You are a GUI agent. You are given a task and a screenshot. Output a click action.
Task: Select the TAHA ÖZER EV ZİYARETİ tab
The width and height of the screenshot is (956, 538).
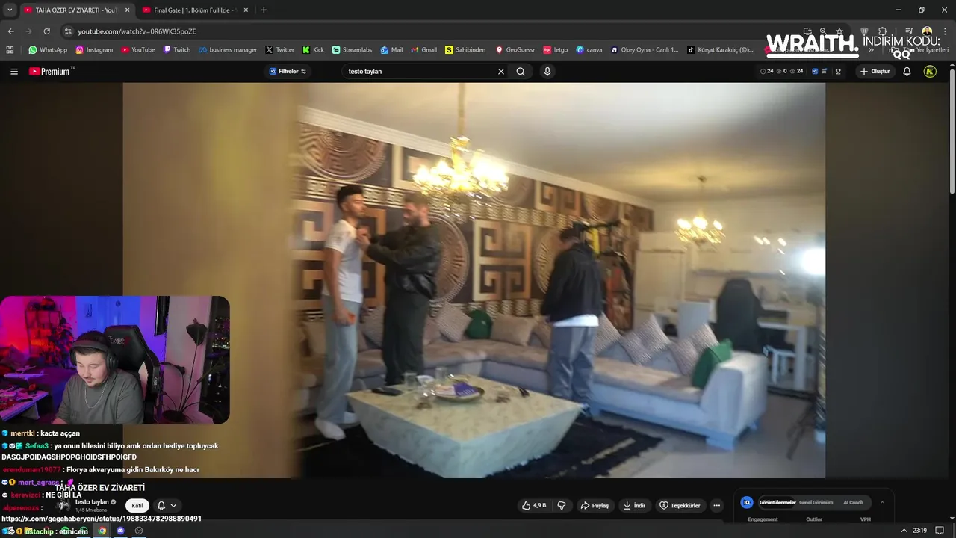tap(76, 10)
